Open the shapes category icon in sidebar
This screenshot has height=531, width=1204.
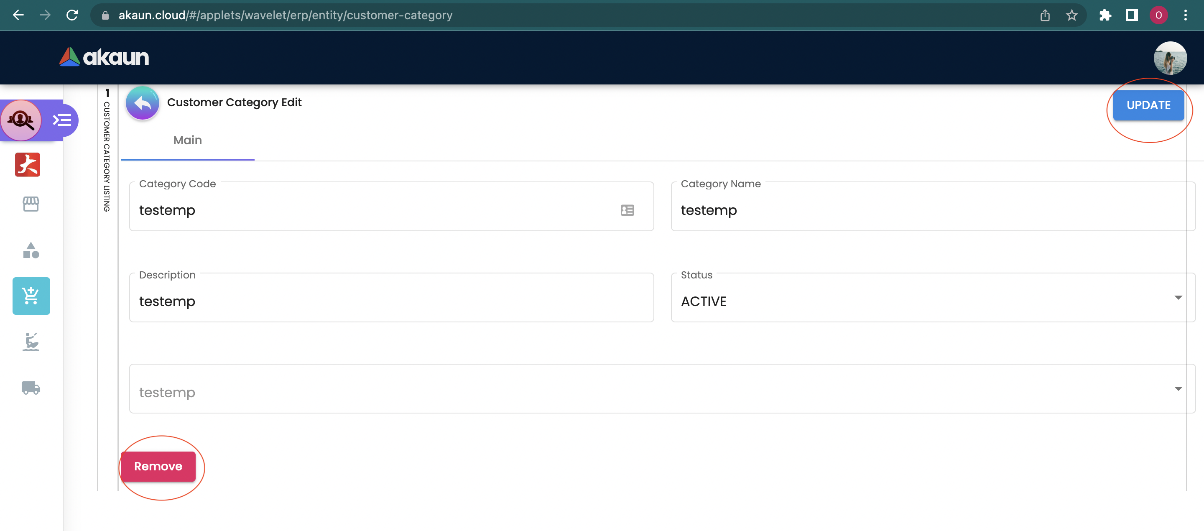[31, 250]
